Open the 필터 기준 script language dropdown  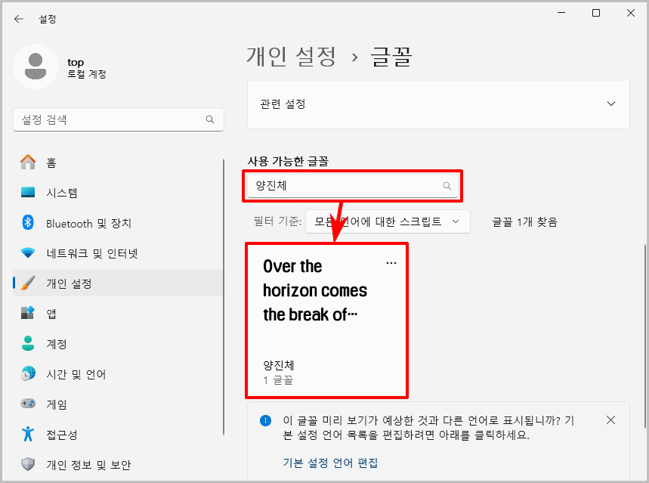pos(387,220)
